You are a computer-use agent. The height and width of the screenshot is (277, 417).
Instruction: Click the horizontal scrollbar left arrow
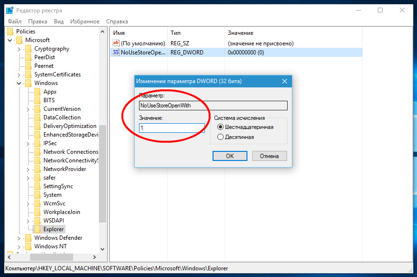[9, 257]
